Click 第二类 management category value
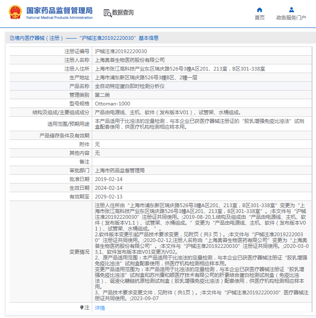316x318 pixels. (103, 95)
